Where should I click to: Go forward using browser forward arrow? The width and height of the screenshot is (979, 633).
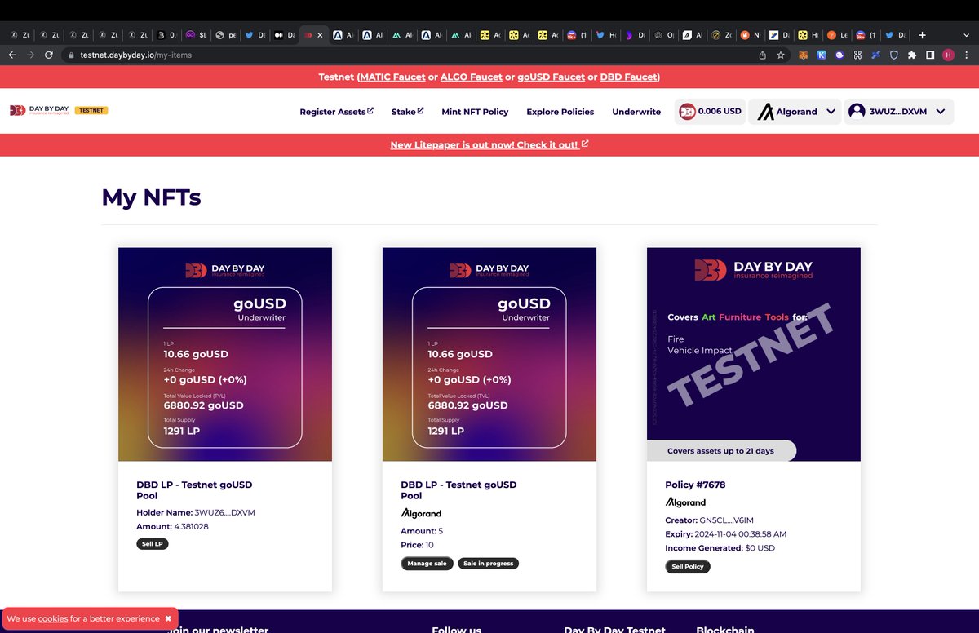[30, 55]
